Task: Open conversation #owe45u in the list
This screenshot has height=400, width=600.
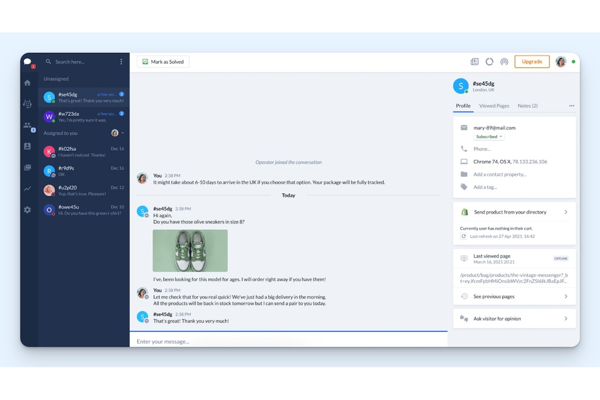Action: coord(84,210)
